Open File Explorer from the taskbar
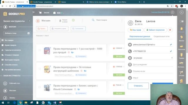The width and height of the screenshot is (188, 105). (x=26, y=102)
